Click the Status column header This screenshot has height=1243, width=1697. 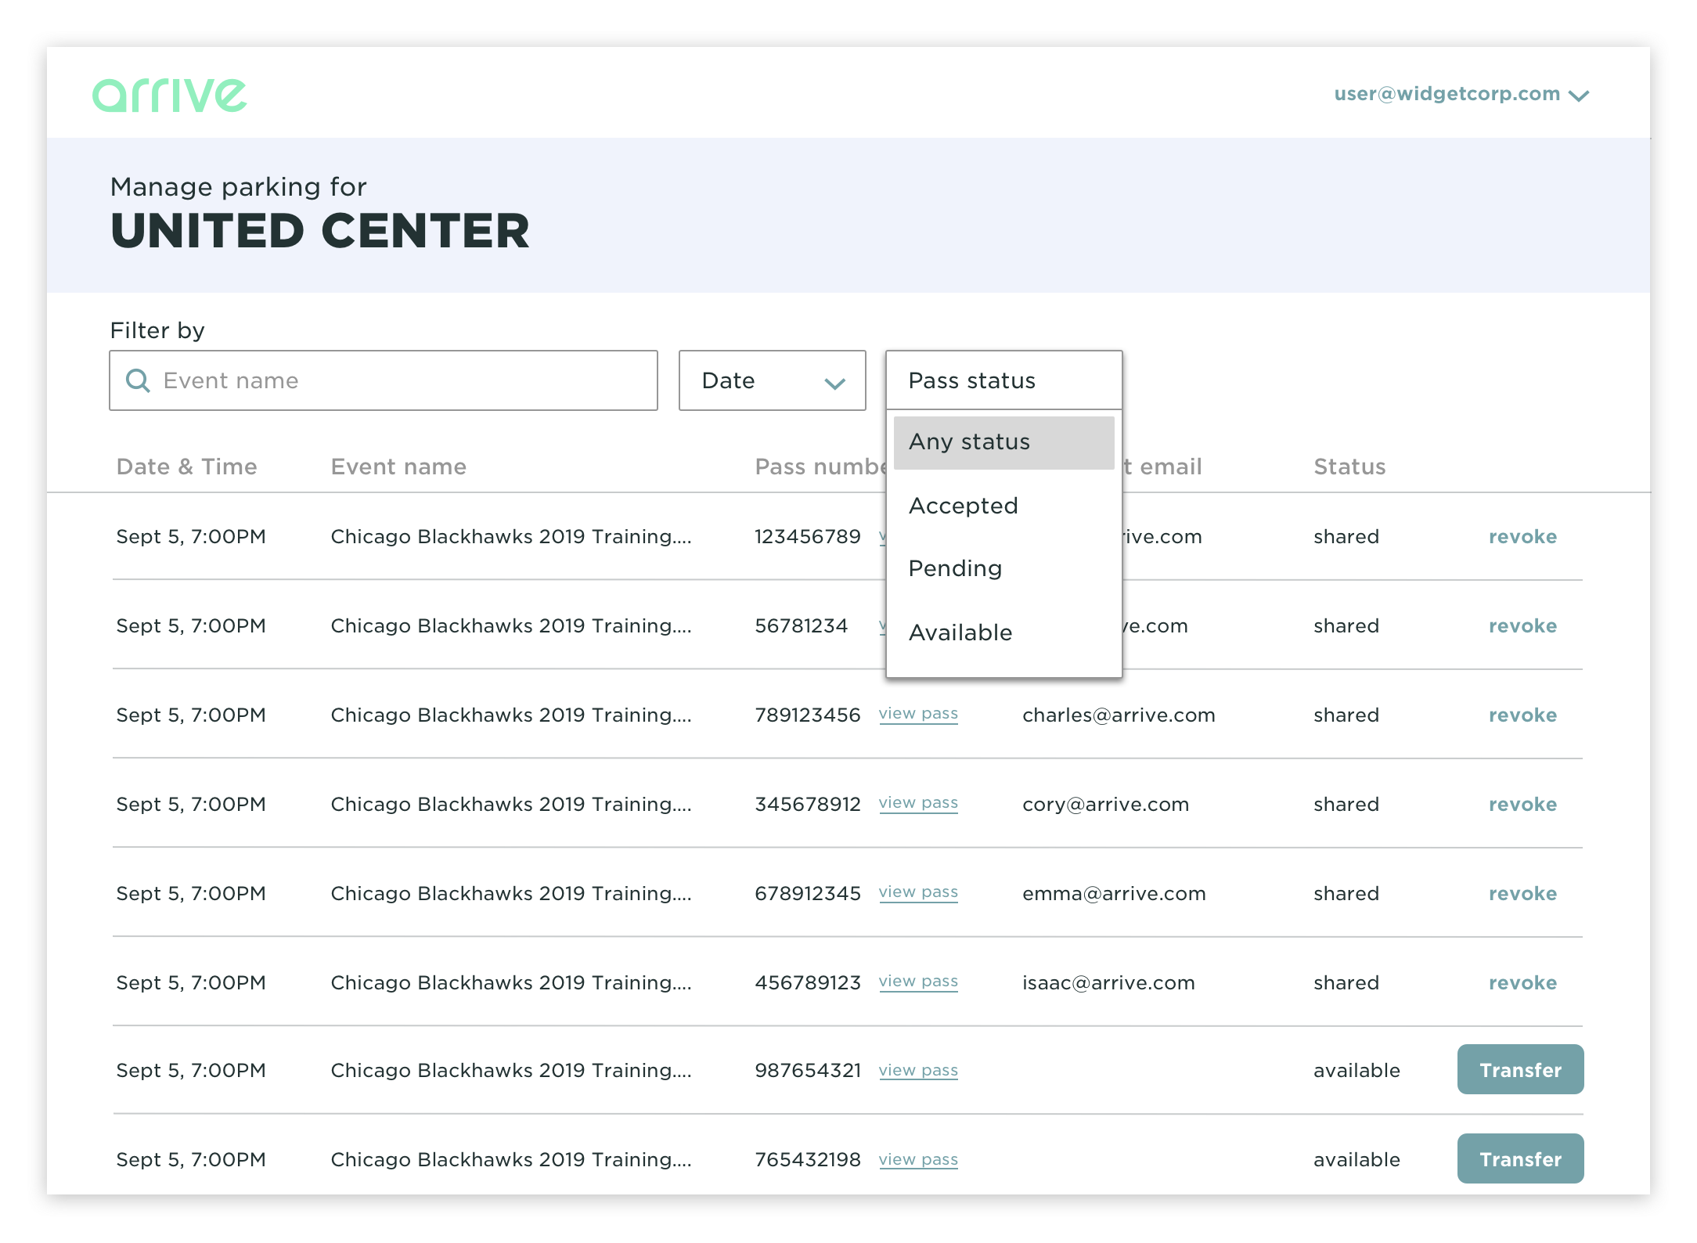tap(1349, 467)
